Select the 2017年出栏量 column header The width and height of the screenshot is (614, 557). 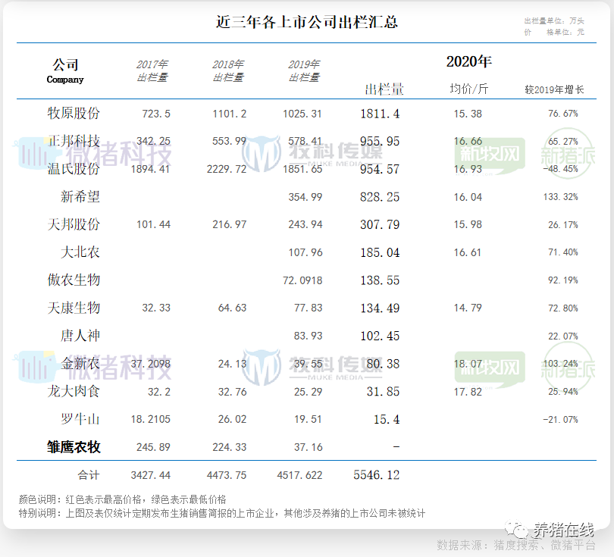152,71
